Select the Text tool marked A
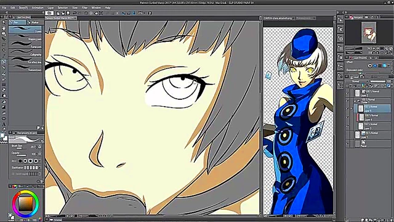This screenshot has height=222, width=394. point(4,124)
